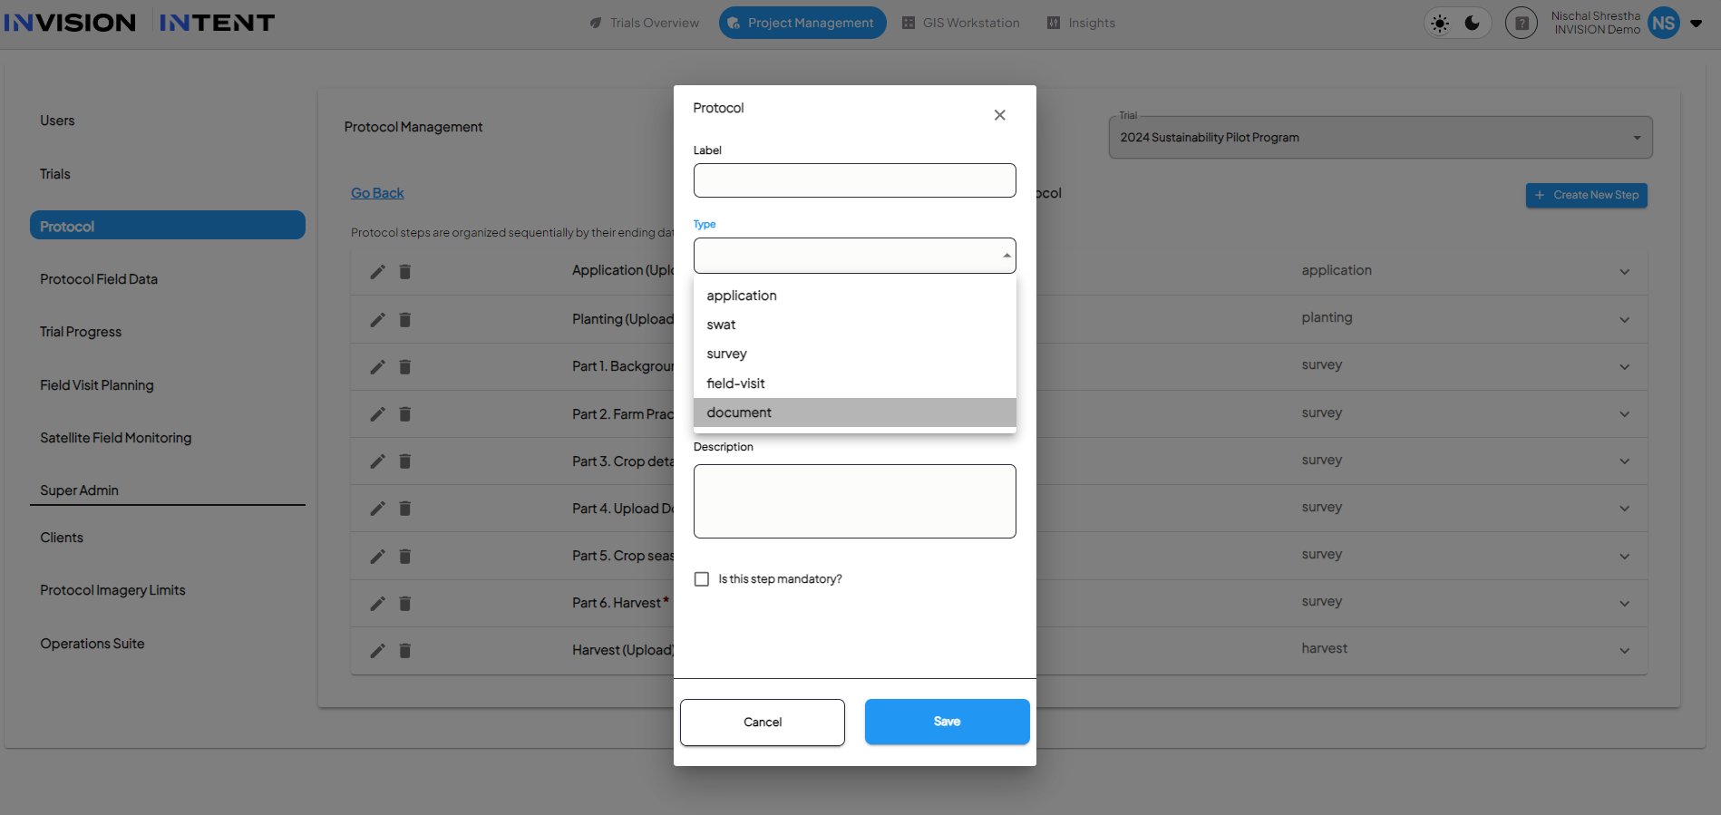Viewport: 1721px width, 815px height.
Task: Click the edit pencil for Application step
Action: (377, 272)
